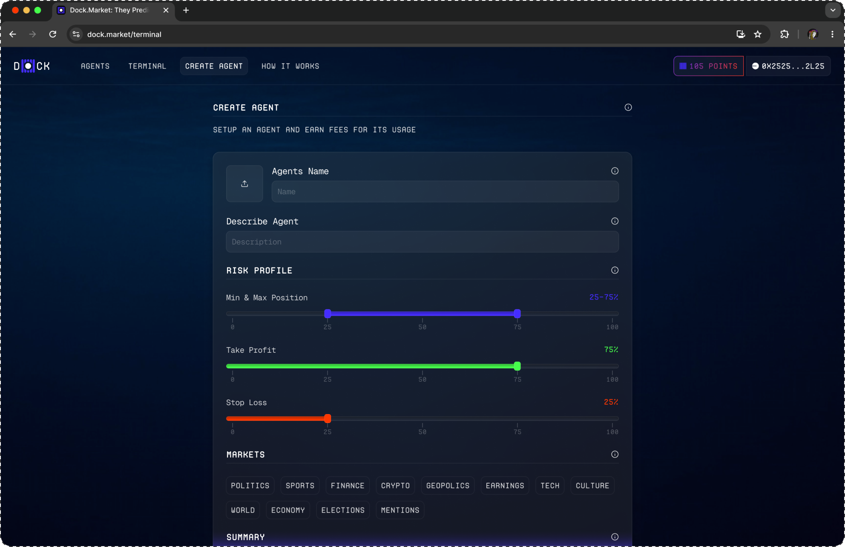Open the Agents nav item
Screen dimensions: 845x547
click(x=95, y=66)
